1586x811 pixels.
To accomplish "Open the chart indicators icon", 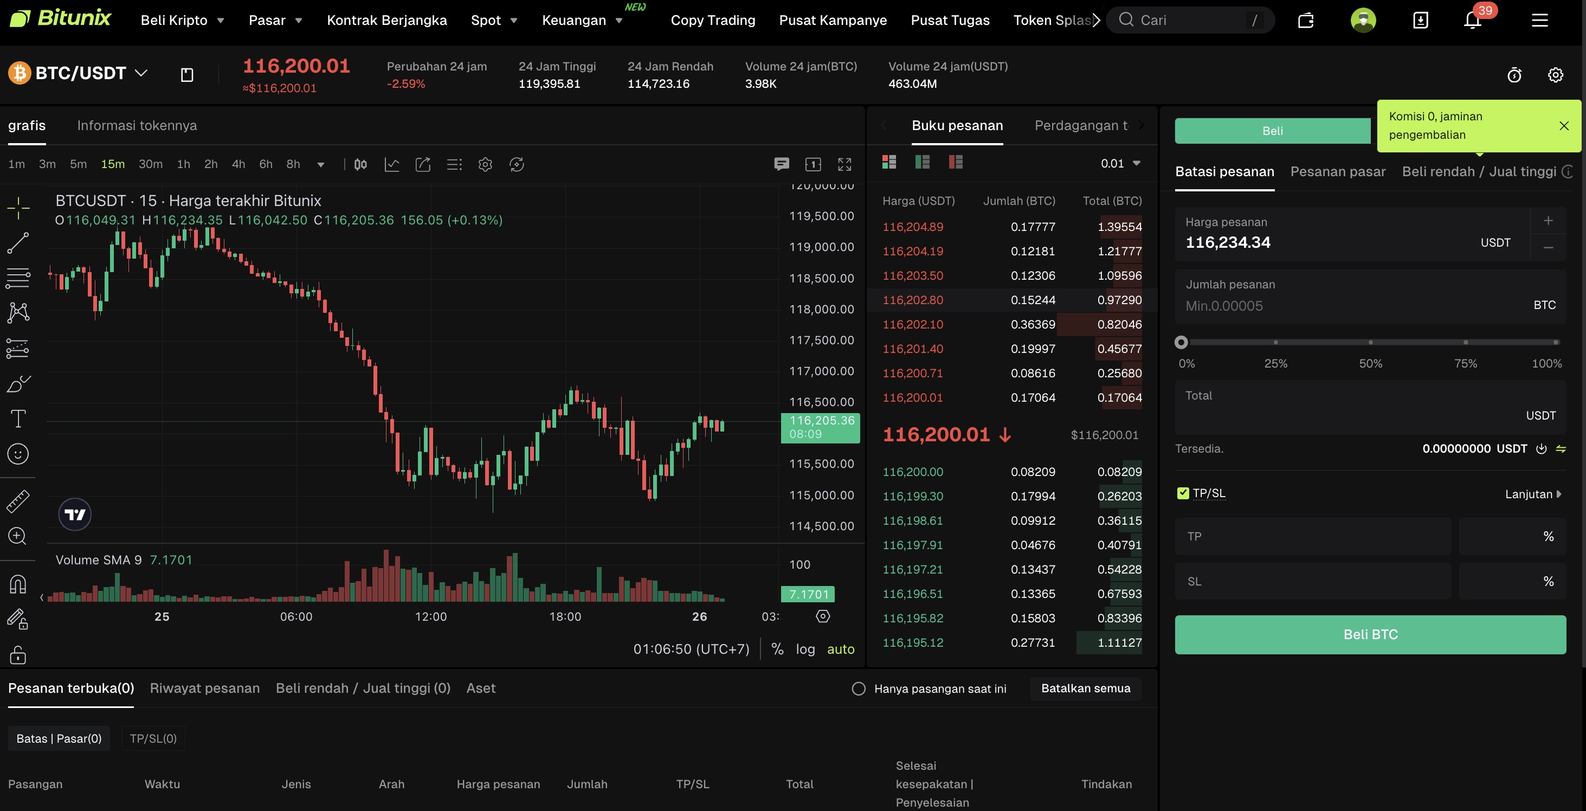I will click(x=391, y=164).
